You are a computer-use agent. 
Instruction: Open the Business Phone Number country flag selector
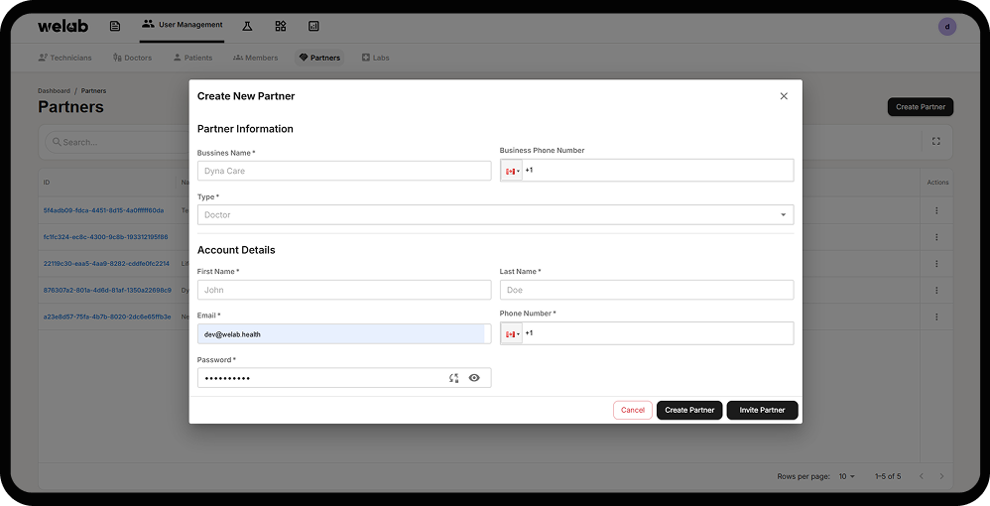coord(512,171)
